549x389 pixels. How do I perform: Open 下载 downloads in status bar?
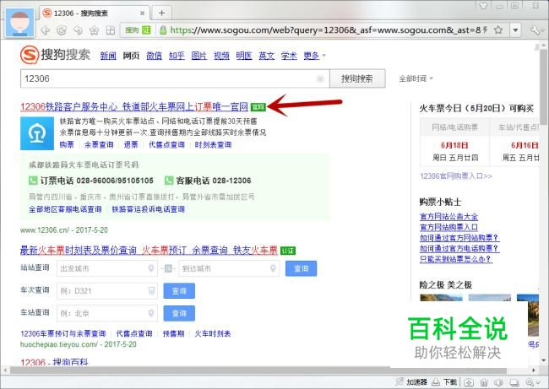[x=444, y=382]
